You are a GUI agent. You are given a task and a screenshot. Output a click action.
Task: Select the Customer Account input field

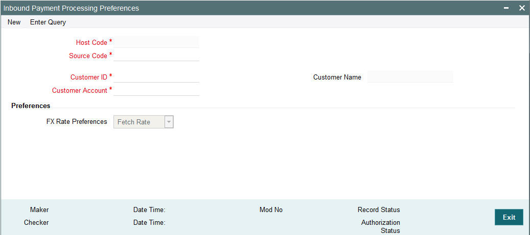[156, 90]
